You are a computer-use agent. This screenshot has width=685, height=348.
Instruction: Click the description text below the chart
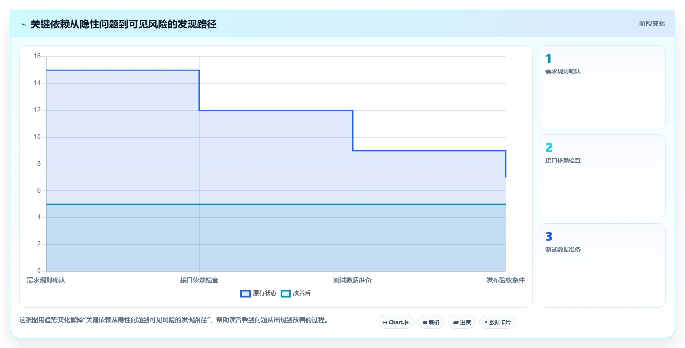pos(173,320)
